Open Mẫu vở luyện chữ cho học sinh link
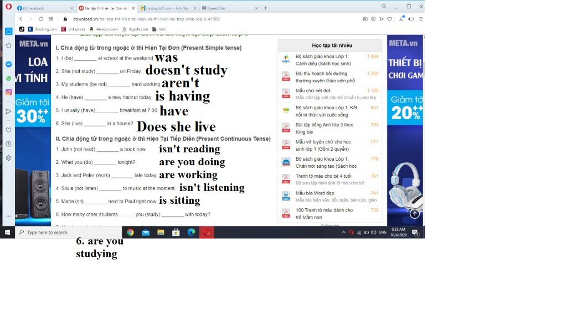 pos(323,145)
